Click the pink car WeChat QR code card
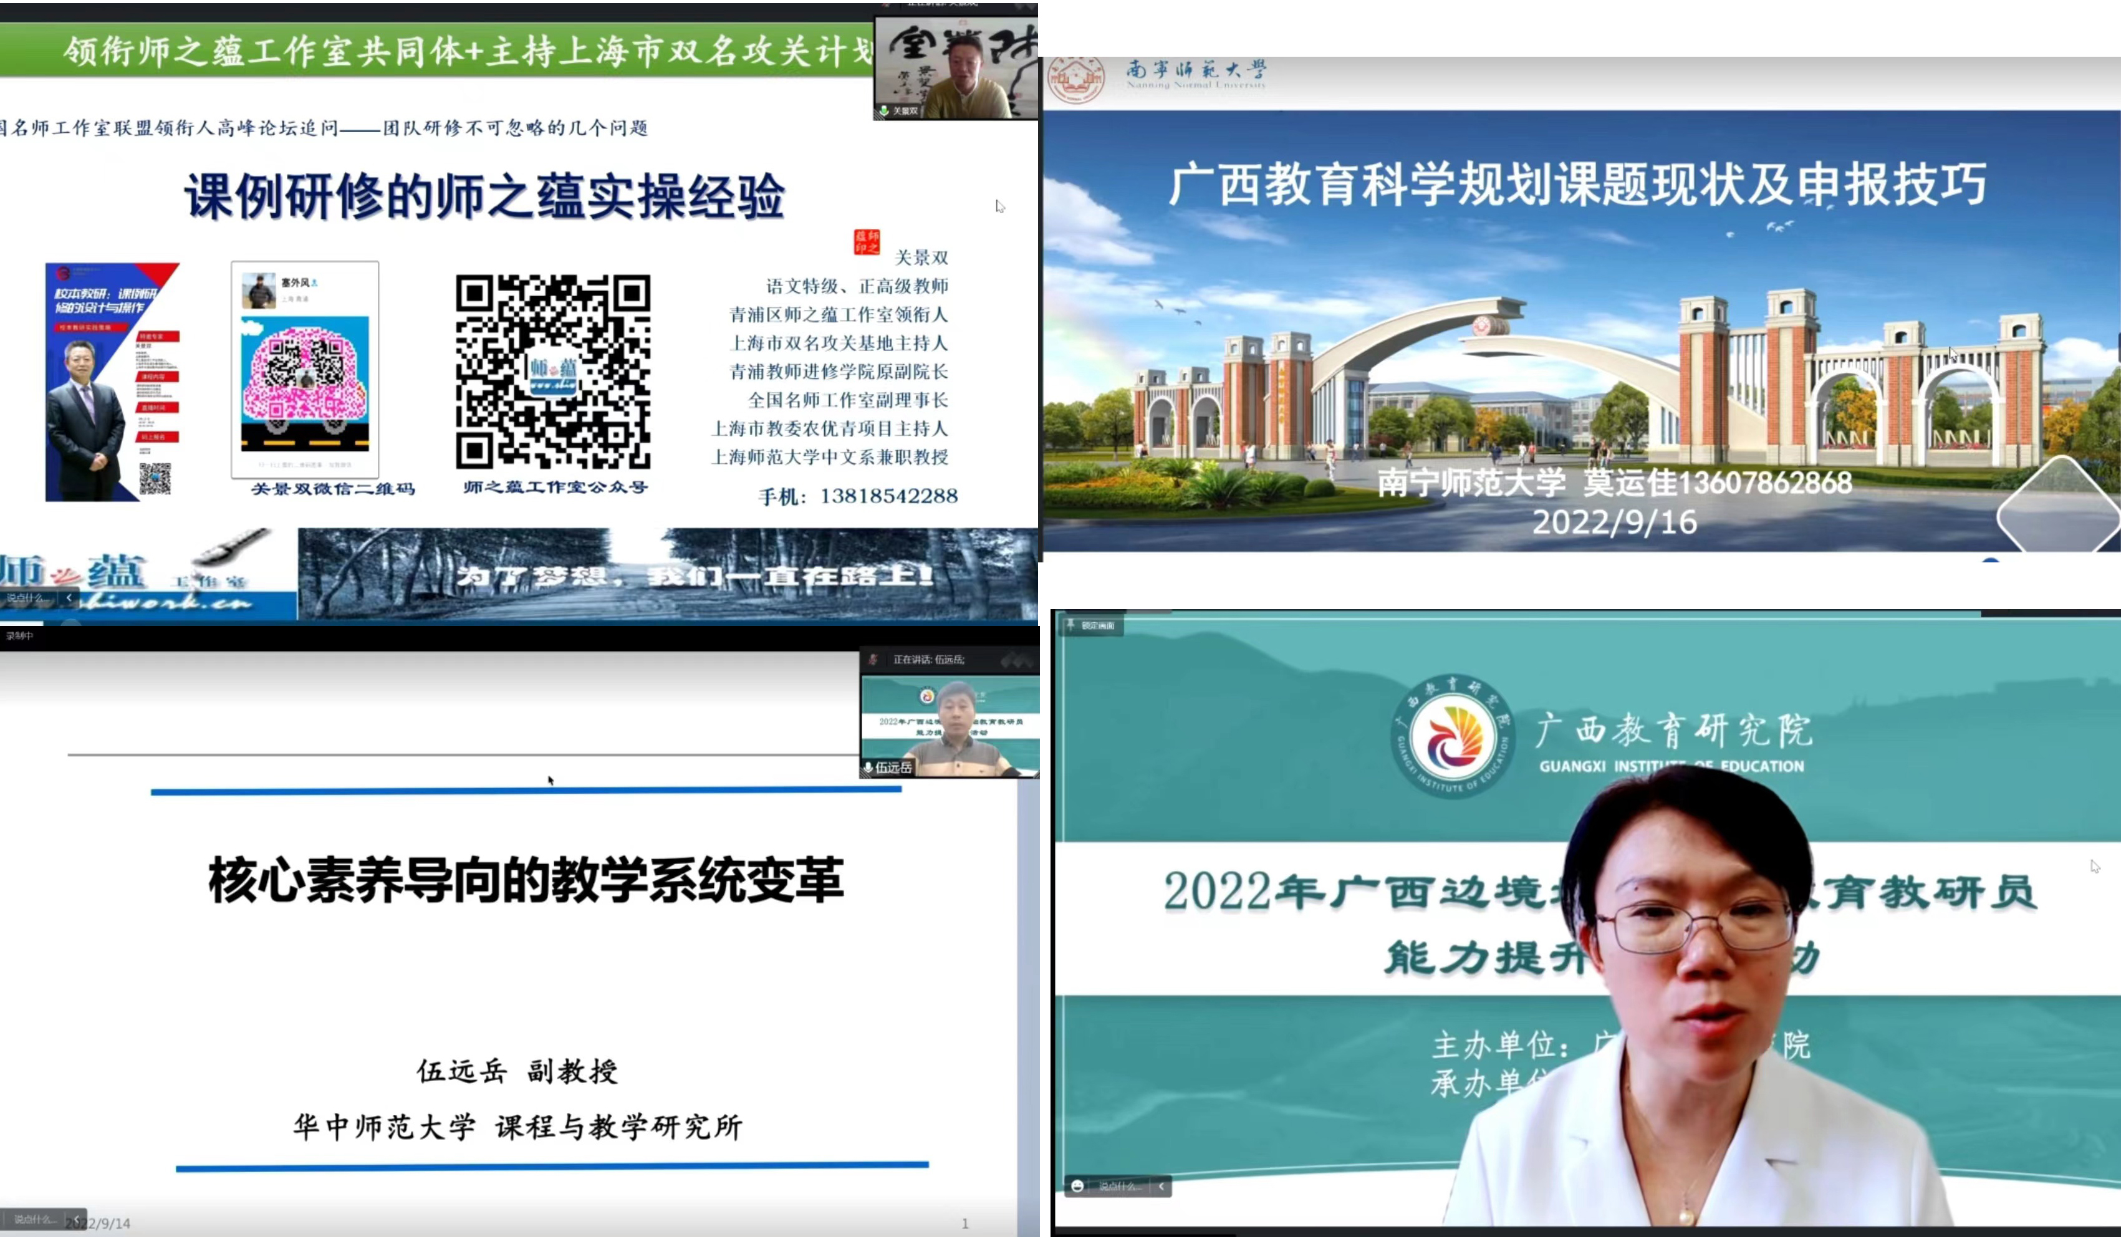 tap(305, 370)
